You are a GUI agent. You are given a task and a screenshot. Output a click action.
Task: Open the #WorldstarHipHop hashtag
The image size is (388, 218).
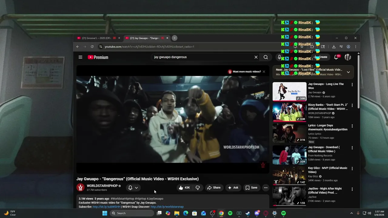point(122,199)
